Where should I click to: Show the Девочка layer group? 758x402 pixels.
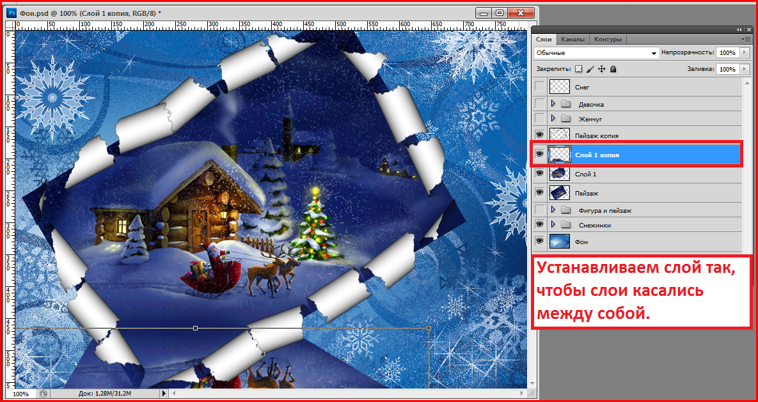(539, 104)
